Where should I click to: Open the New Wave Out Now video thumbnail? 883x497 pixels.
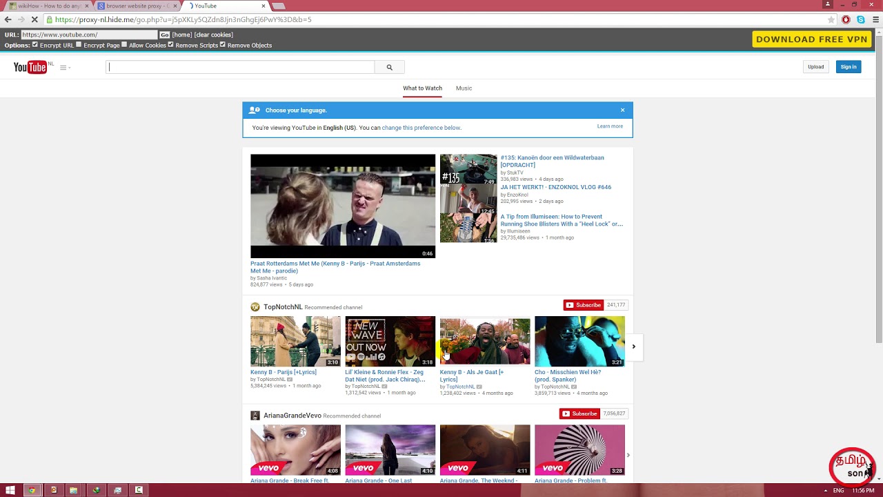(390, 341)
